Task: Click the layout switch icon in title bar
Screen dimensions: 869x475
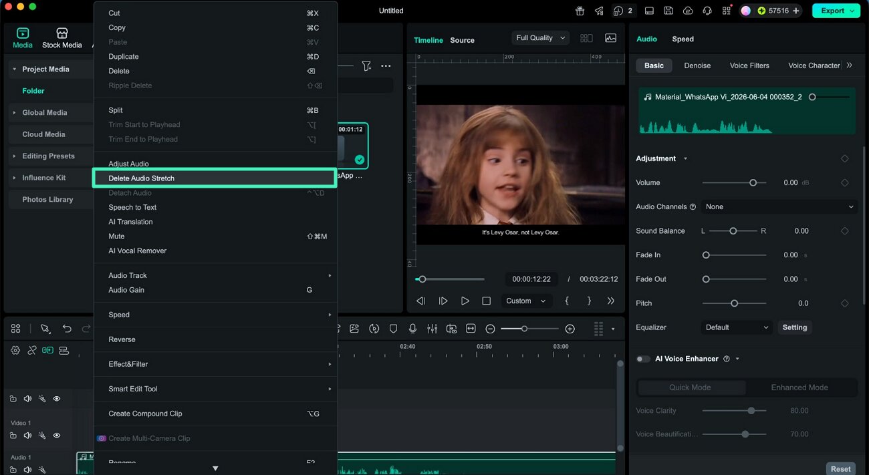Action: [649, 11]
